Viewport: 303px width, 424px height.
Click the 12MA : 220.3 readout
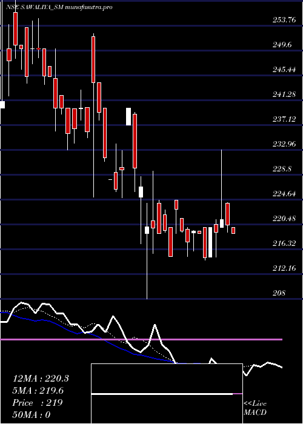click(41, 379)
